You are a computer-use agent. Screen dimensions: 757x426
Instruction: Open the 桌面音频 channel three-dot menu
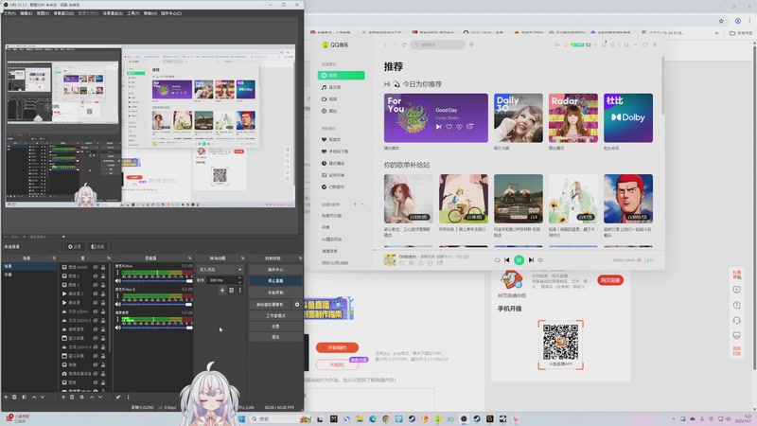tap(117, 319)
